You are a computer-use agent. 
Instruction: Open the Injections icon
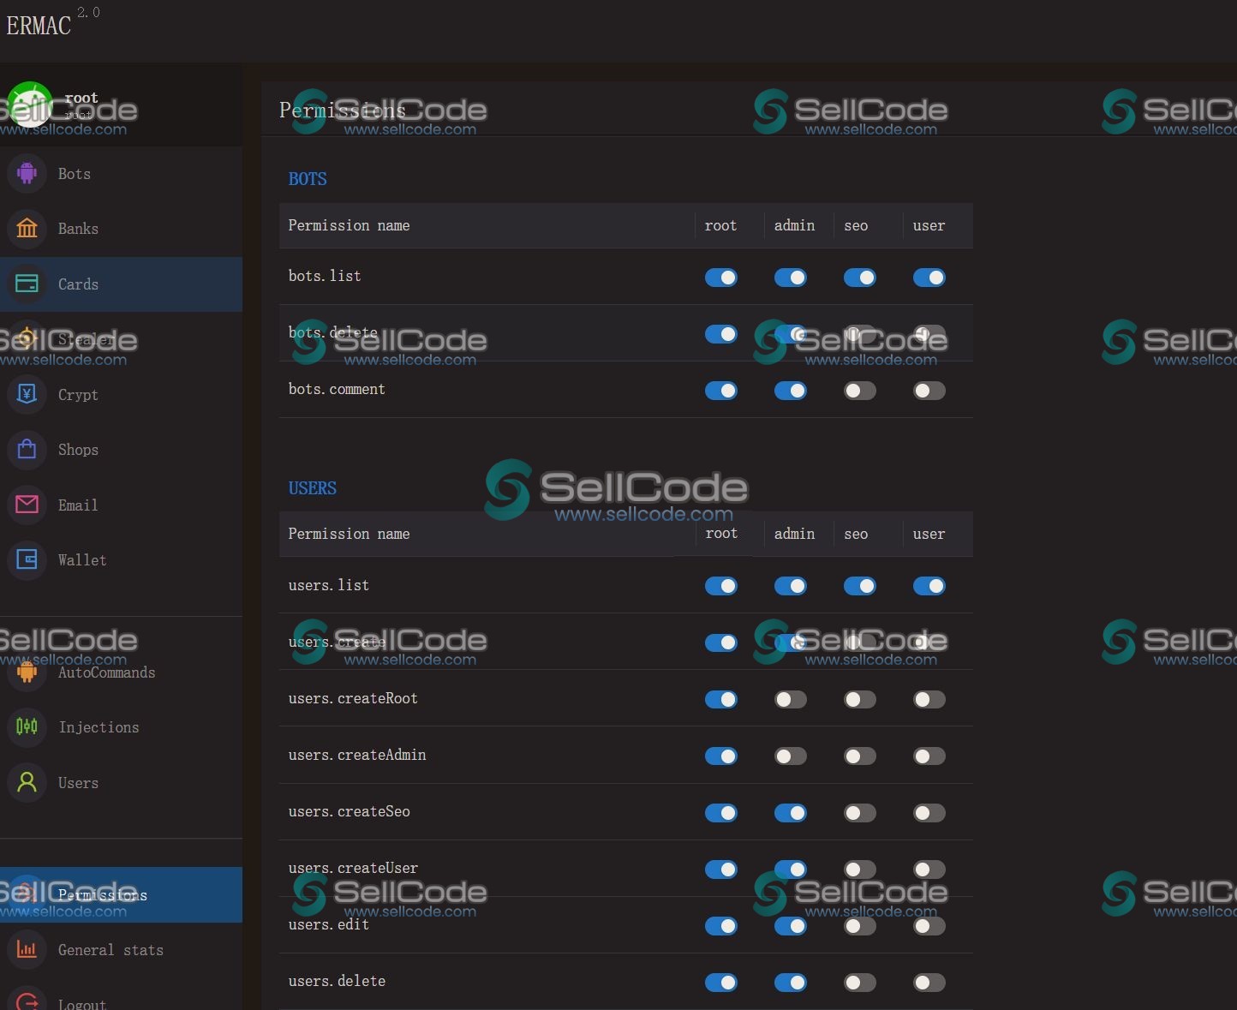pyautogui.click(x=27, y=726)
